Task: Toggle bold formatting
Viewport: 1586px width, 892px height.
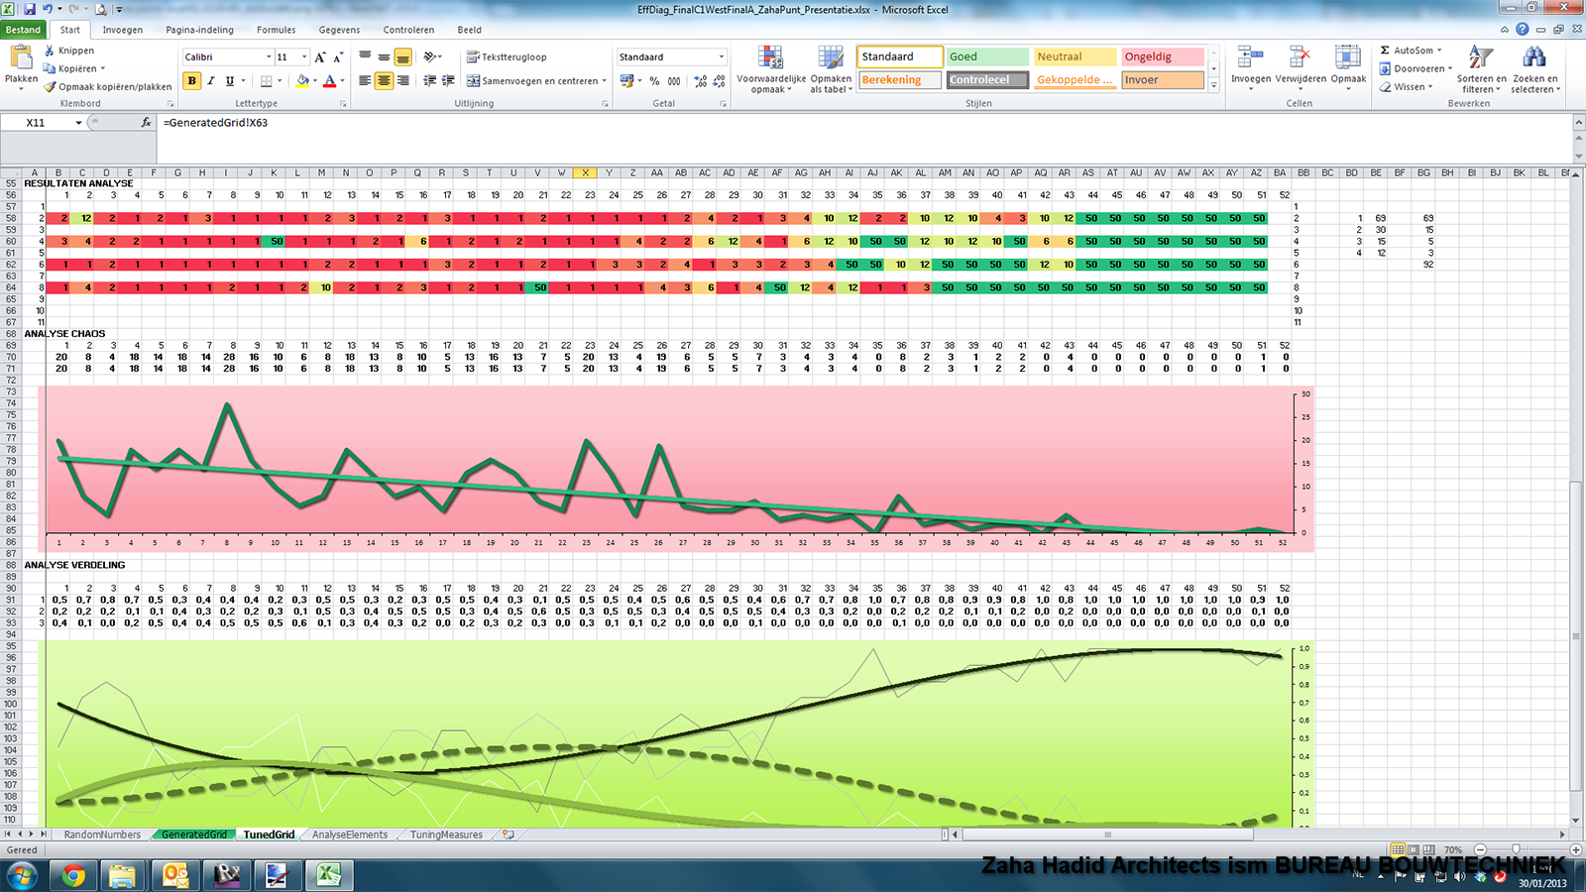Action: tap(192, 81)
